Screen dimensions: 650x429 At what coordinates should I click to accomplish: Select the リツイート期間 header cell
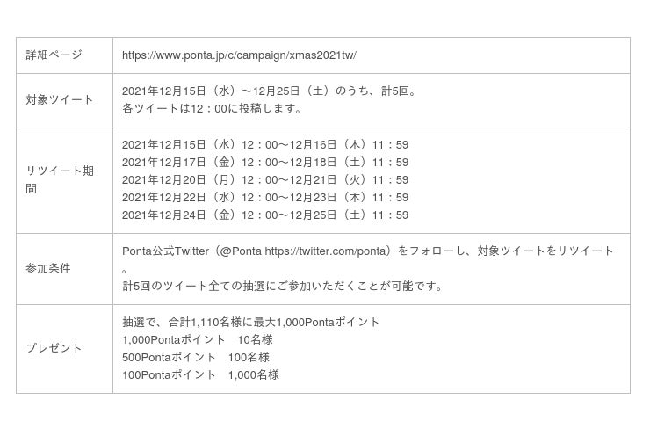pos(65,180)
